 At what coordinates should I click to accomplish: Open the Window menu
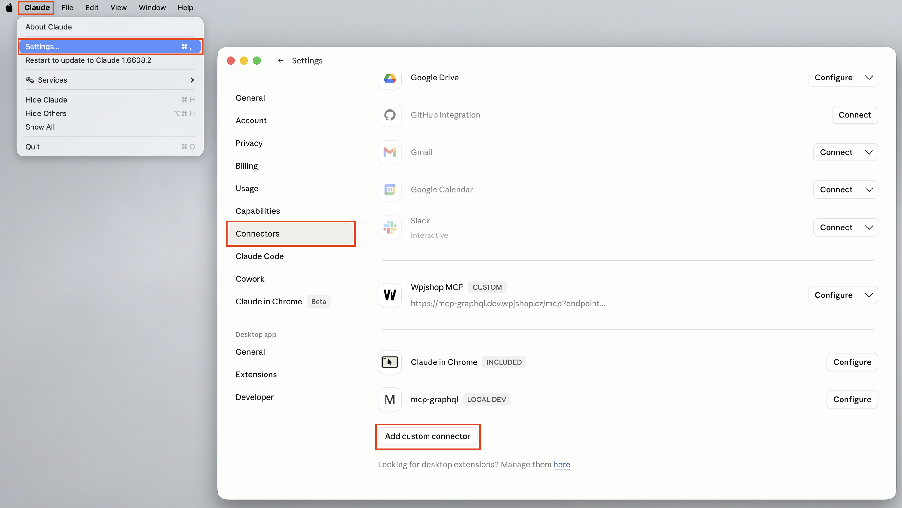tap(152, 7)
